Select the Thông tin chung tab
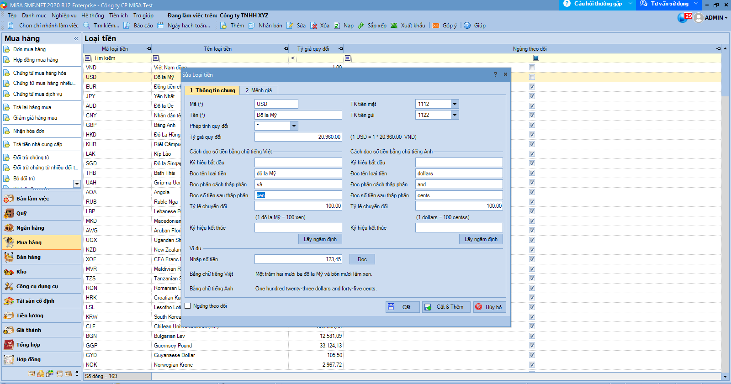Screen dimensions: 731x384 pos(212,90)
